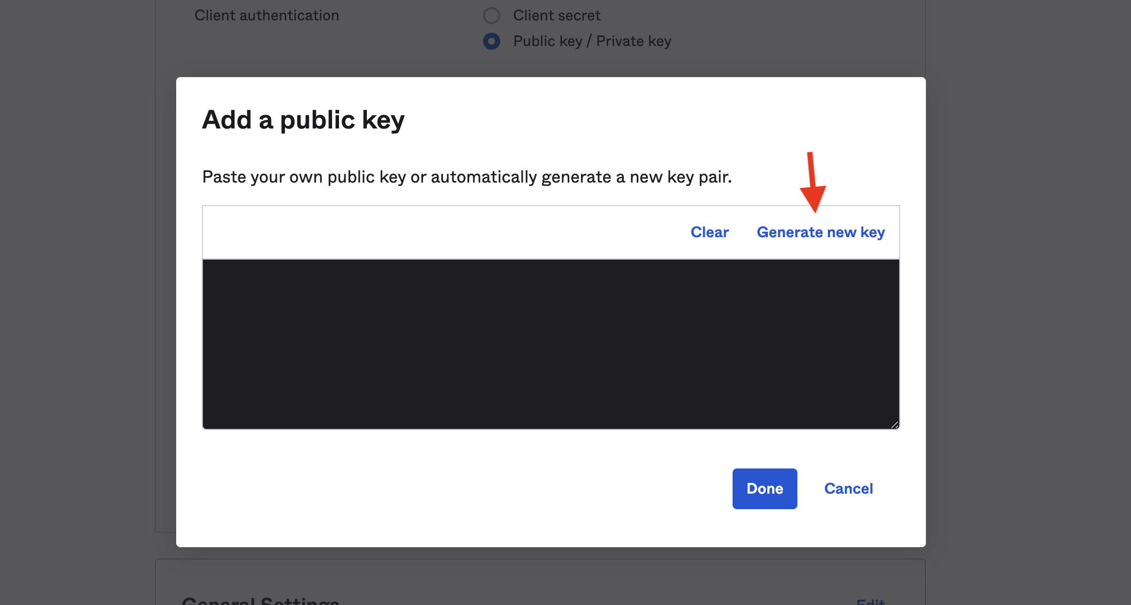
Task: Select the Public key / Private key radio
Action: (x=492, y=41)
